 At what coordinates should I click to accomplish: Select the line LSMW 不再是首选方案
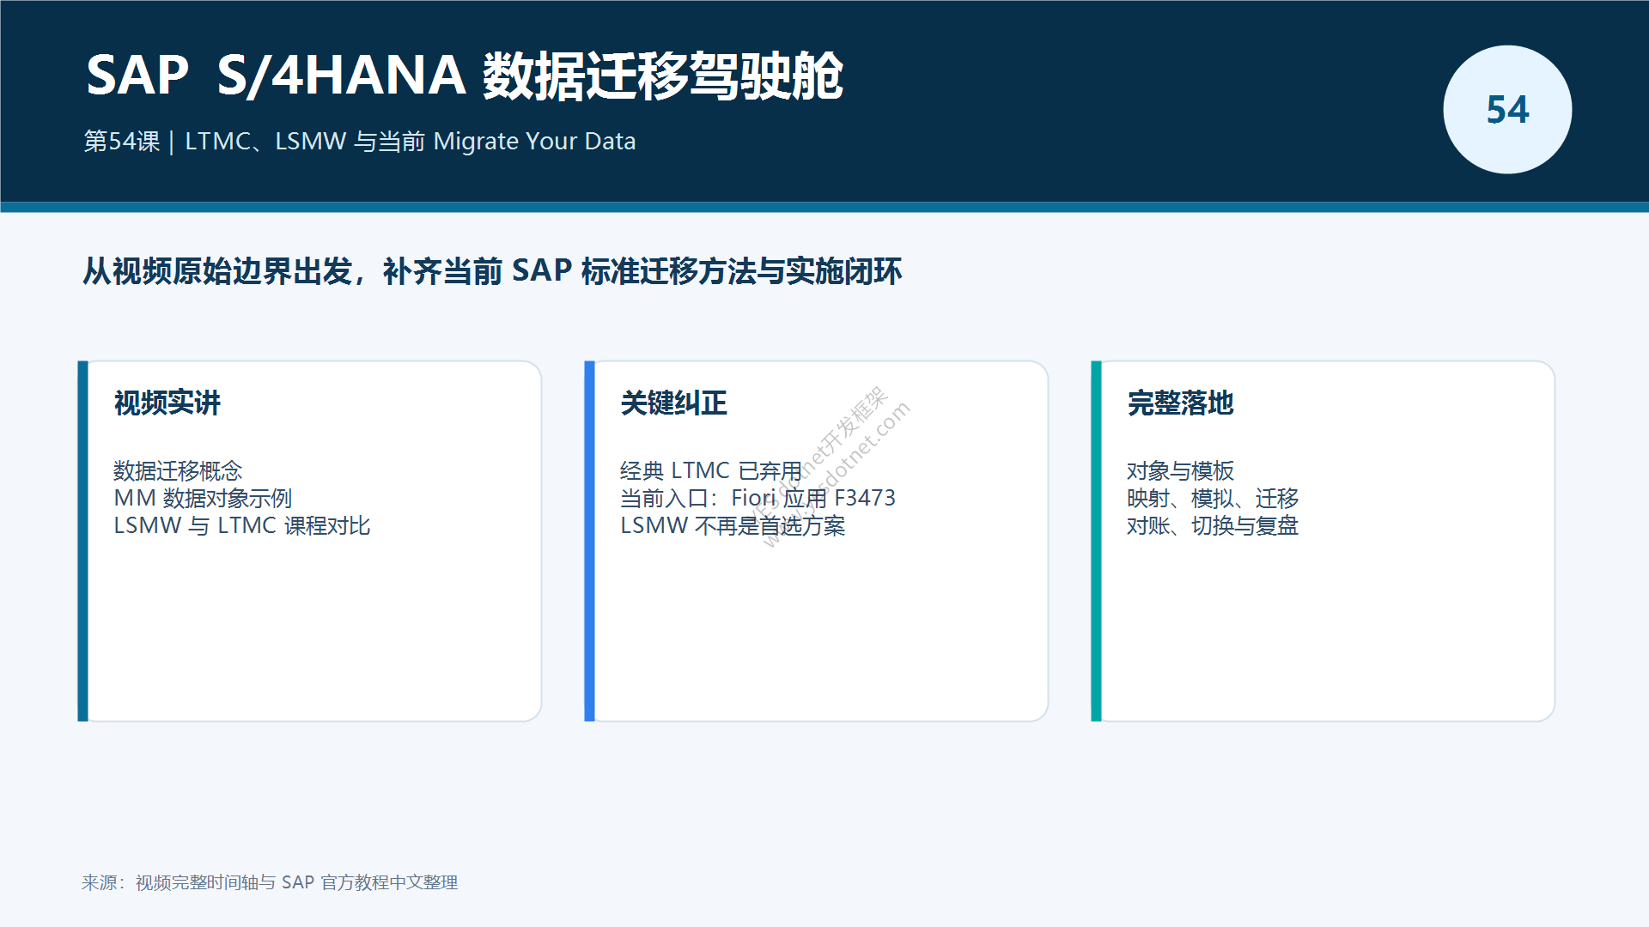click(733, 525)
